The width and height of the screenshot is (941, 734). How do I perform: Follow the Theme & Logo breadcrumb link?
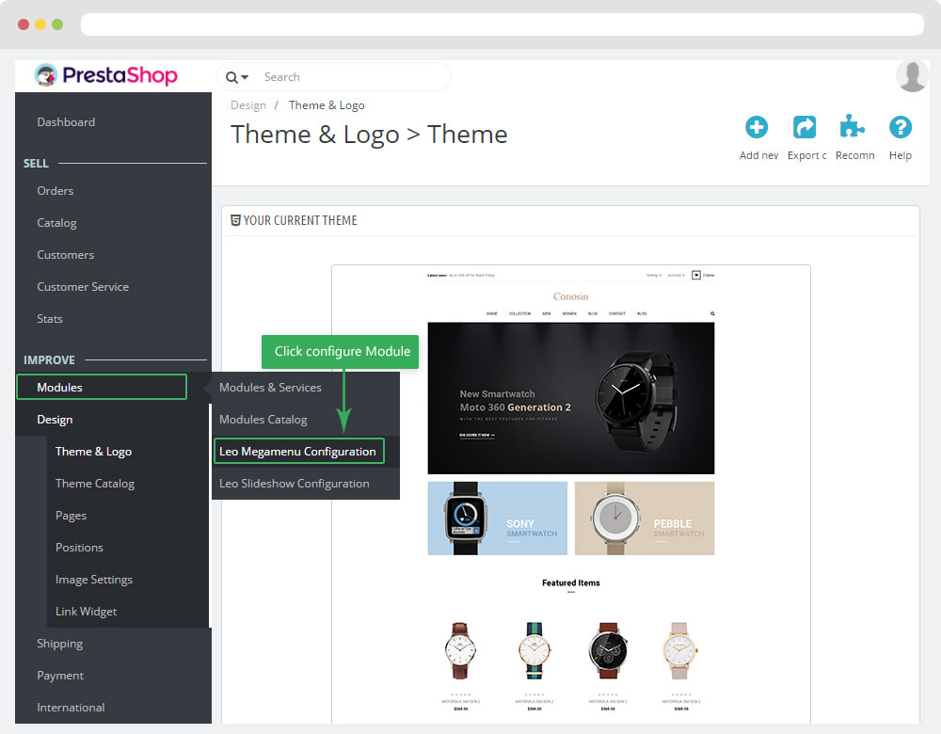[x=327, y=105]
